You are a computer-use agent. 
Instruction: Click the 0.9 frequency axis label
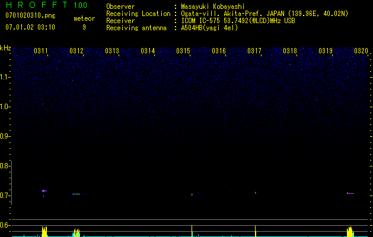(x=5, y=136)
